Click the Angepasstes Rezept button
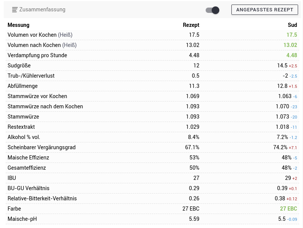The height and width of the screenshot is (228, 303). tap(264, 10)
